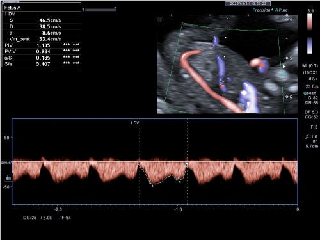Image resolution: width=320 pixels, height=240 pixels.
Task: Click the 23 fps frame rate
Action: tap(312, 86)
